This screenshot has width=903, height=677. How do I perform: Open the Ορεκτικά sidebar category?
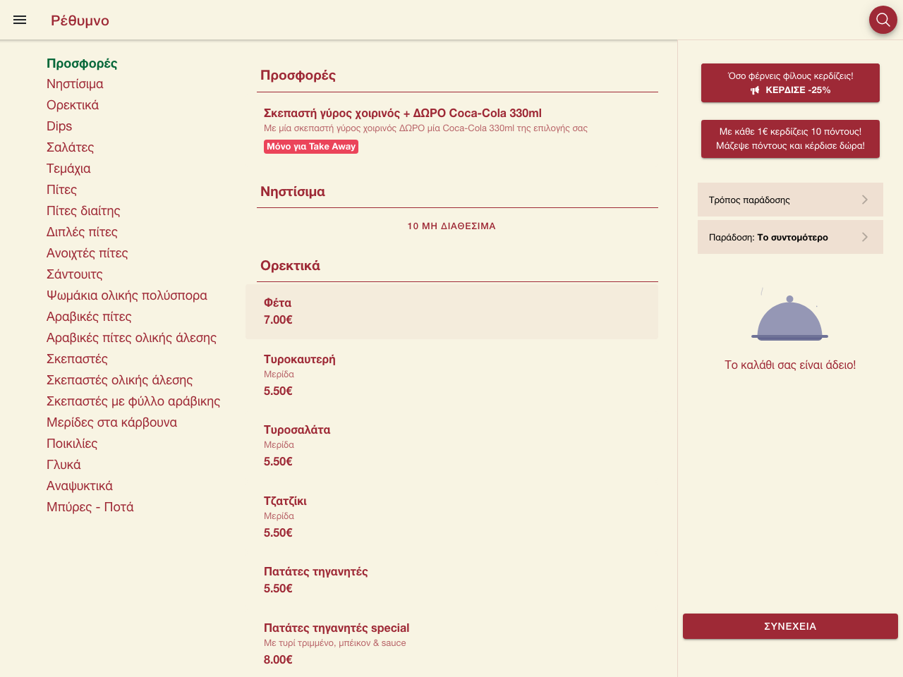[73, 105]
